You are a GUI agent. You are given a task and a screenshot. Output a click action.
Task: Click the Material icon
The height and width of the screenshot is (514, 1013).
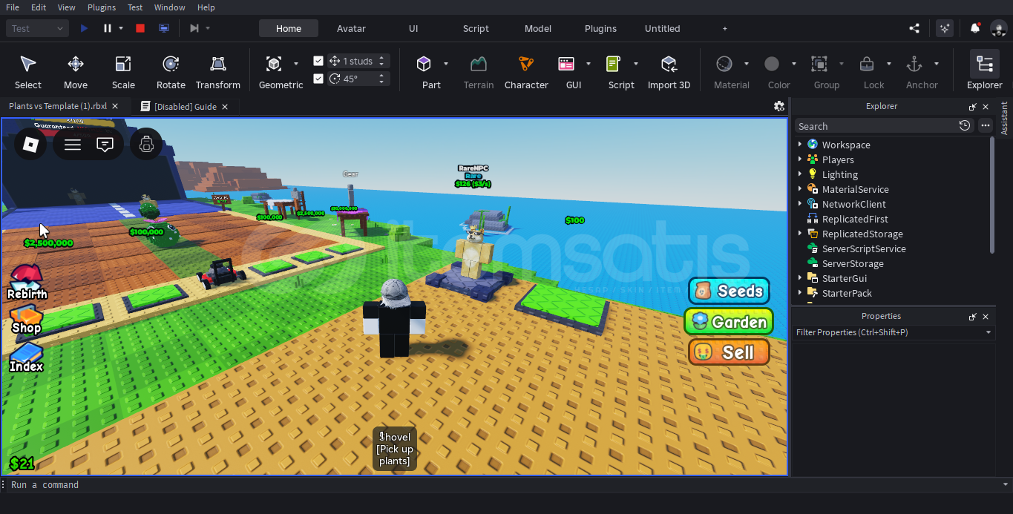pyautogui.click(x=724, y=64)
